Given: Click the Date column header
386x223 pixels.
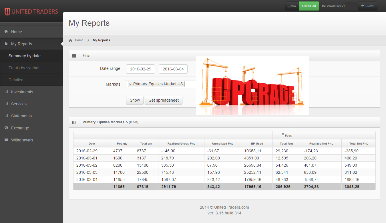Looking at the screenshot, I should pyautogui.click(x=92, y=143).
